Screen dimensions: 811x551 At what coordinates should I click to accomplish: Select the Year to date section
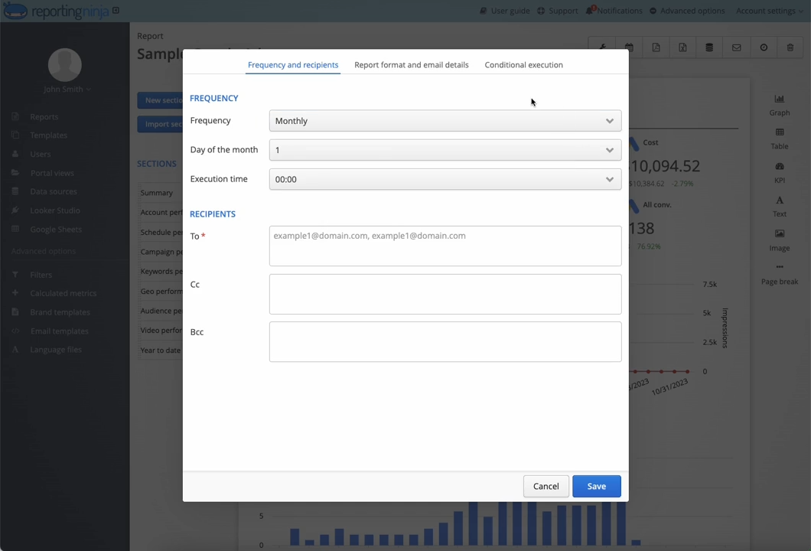tap(161, 350)
